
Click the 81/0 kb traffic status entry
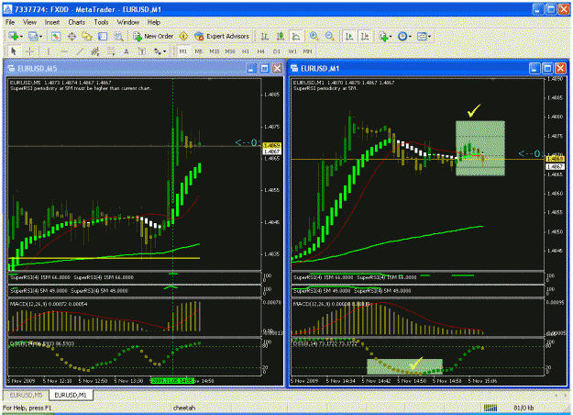[x=523, y=408]
